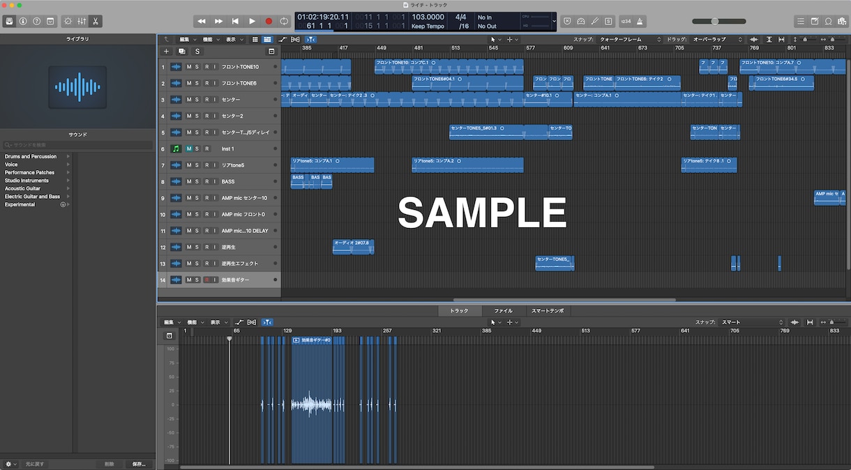Viewport: 851px width, 470px height.
Task: Toggle the count-in 1234 button
Action: [626, 21]
